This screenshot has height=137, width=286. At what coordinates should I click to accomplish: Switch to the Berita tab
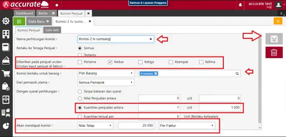click(43, 13)
